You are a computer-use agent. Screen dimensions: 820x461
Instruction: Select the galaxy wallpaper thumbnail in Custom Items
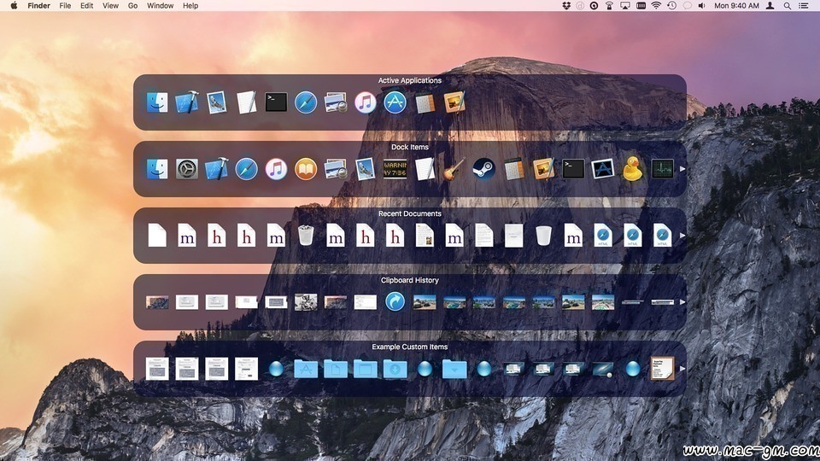[603, 369]
